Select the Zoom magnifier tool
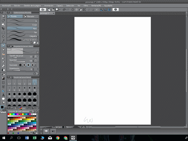 click(x=3, y=16)
